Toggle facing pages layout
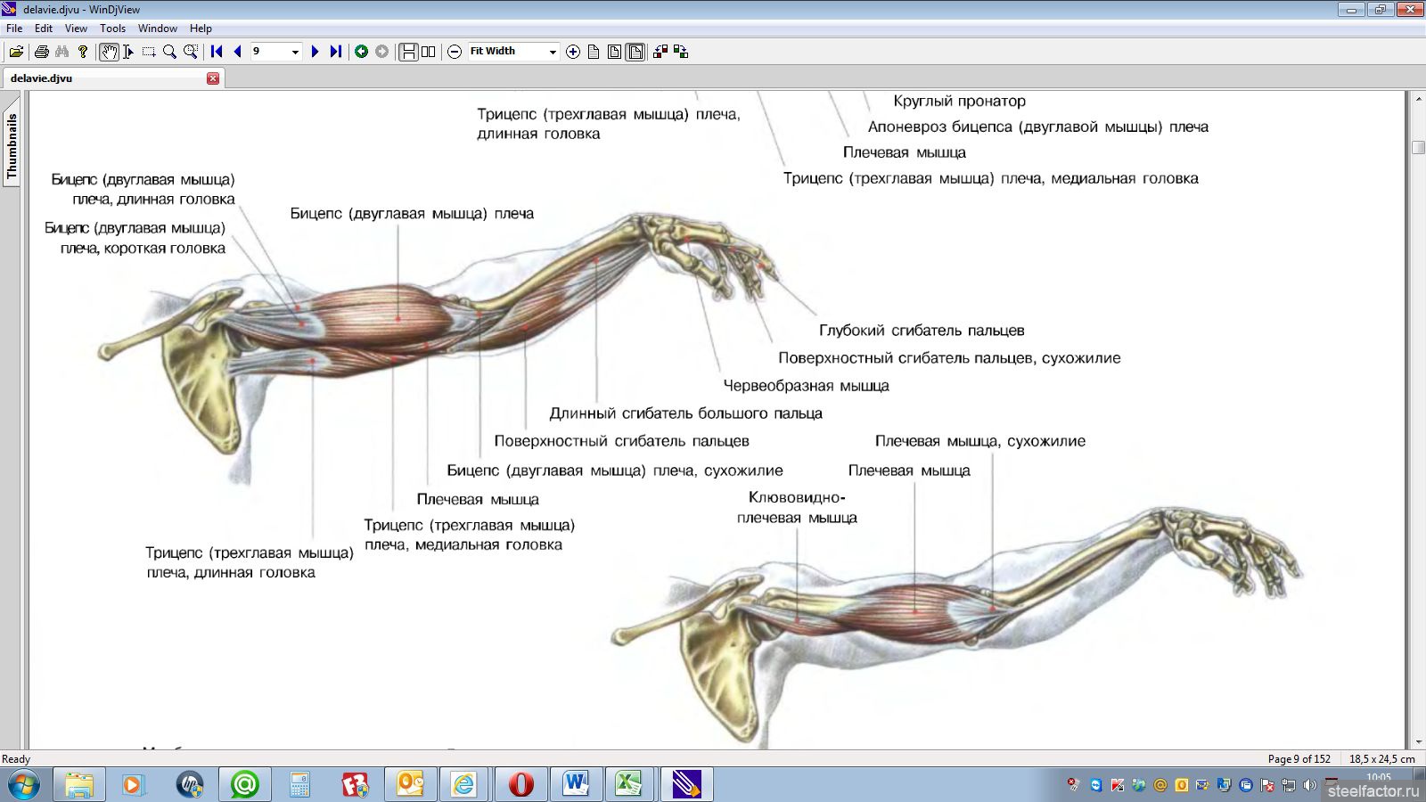The height and width of the screenshot is (802, 1426). click(x=429, y=52)
